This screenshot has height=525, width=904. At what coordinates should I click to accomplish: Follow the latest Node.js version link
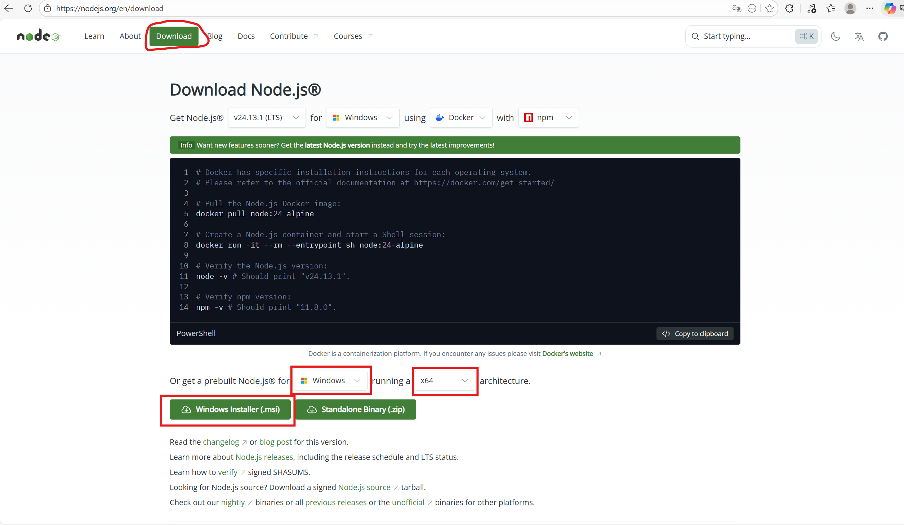pos(337,145)
